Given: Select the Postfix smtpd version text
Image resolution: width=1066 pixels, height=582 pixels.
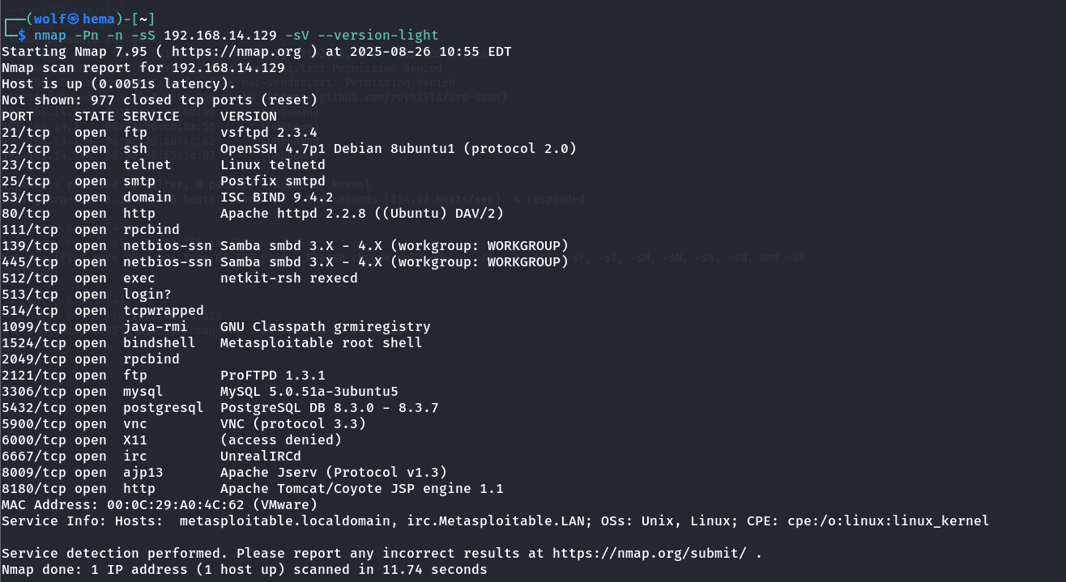Looking at the screenshot, I should [272, 181].
